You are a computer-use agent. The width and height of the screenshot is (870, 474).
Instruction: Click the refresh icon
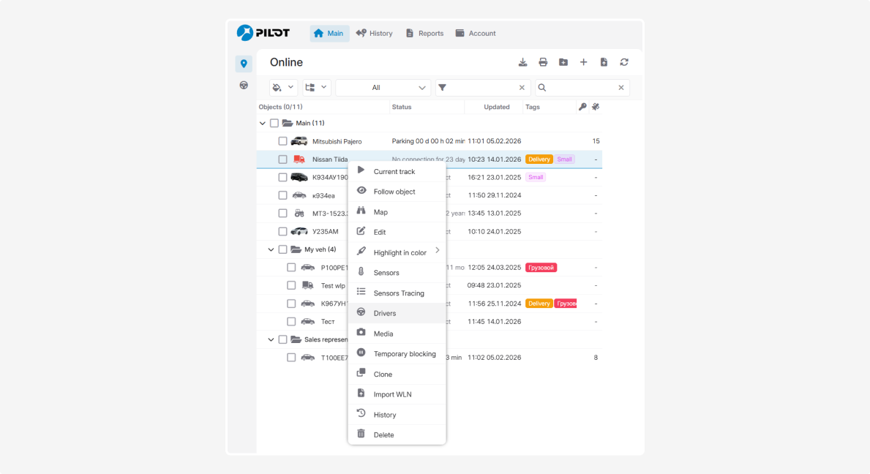point(624,63)
